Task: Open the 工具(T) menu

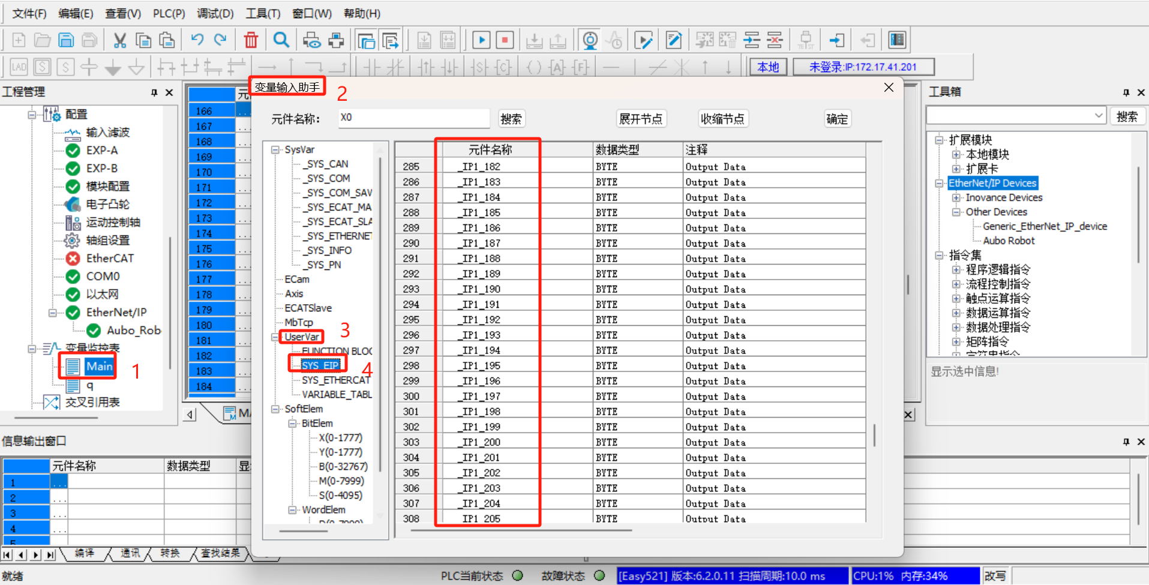Action: tap(263, 13)
